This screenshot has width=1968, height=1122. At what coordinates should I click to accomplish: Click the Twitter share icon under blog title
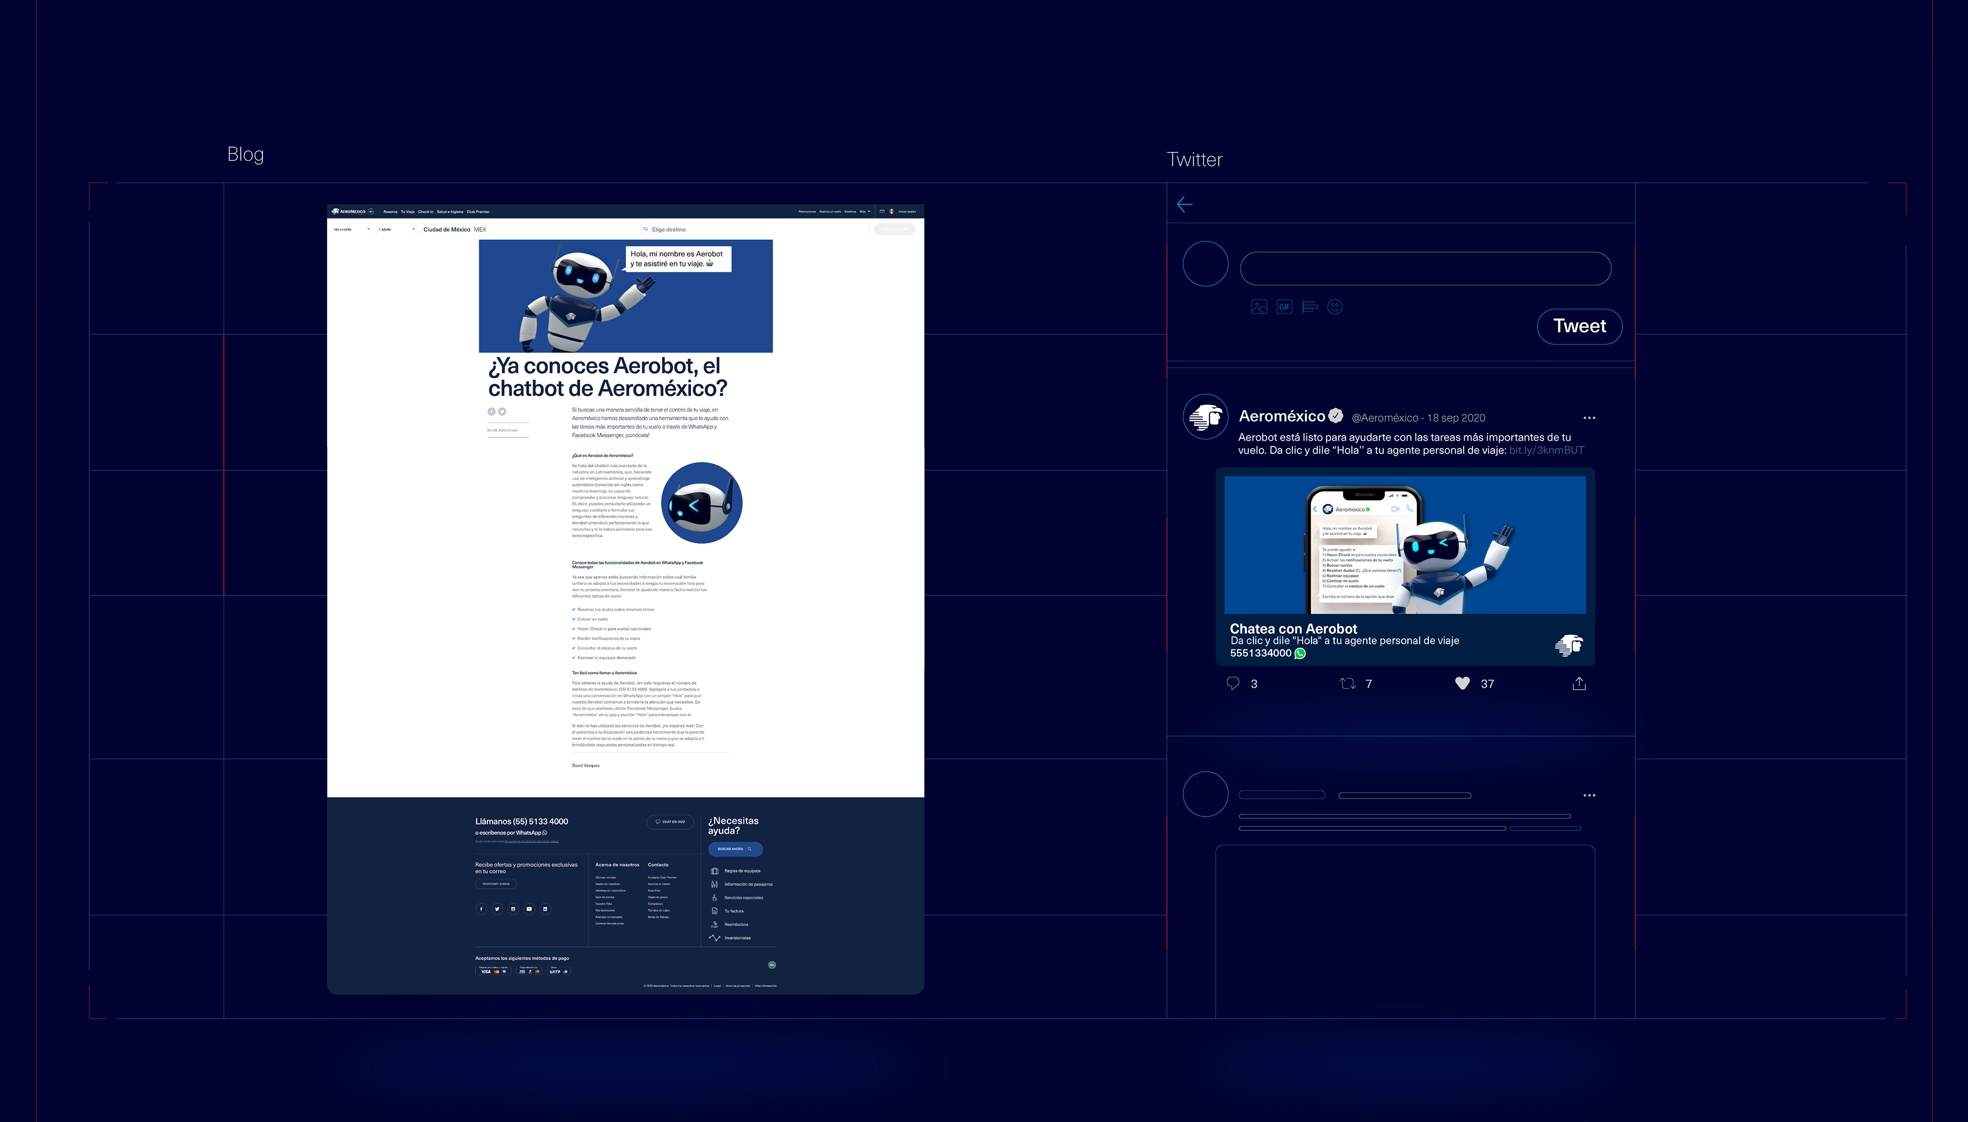coord(502,412)
